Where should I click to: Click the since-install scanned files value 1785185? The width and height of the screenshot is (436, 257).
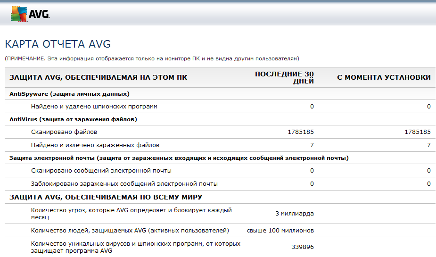pyautogui.click(x=418, y=132)
